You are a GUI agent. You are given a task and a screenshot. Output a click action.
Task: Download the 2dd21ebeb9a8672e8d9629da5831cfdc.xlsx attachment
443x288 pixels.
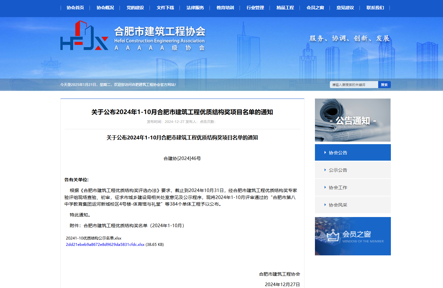point(105,245)
